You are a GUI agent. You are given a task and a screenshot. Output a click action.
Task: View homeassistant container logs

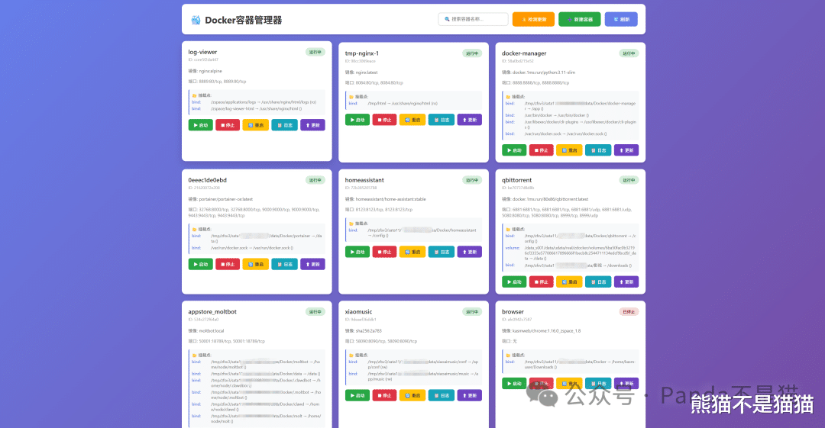click(442, 252)
